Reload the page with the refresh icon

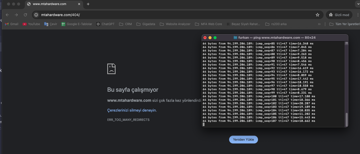(x=25, y=15)
